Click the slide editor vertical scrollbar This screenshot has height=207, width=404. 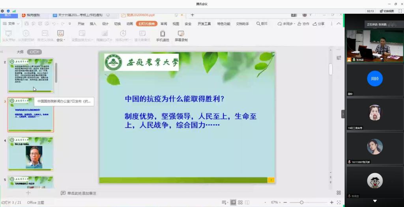[331, 69]
